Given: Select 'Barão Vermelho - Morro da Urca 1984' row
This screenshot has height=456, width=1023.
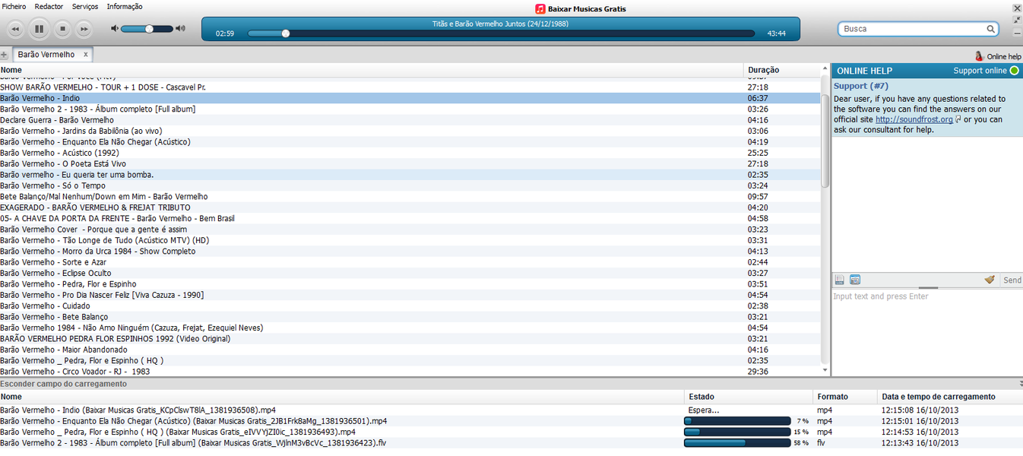Looking at the screenshot, I should click(410, 251).
